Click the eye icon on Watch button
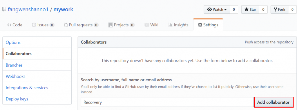 click(x=209, y=10)
